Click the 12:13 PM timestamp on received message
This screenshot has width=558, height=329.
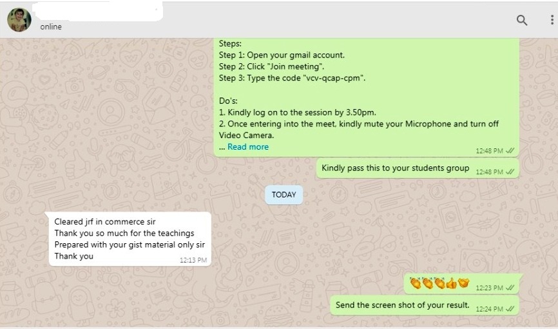[193, 260]
